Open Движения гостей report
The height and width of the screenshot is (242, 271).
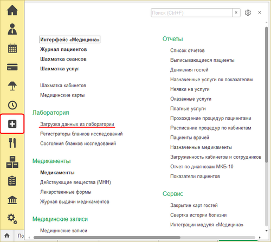[189, 70]
